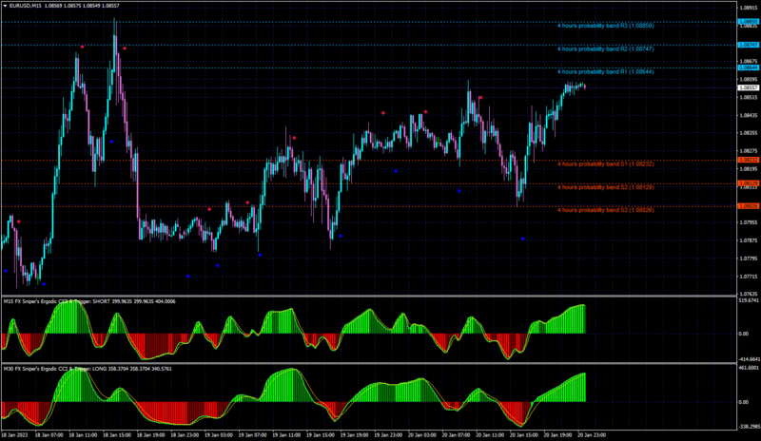Screen dimensions: 761x441
Task: Click the 1.08275 value on the price scale
Action: click(x=749, y=151)
